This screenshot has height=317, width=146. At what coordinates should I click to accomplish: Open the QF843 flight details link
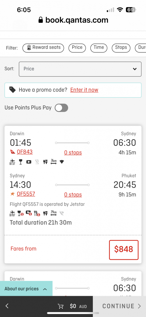(25, 152)
